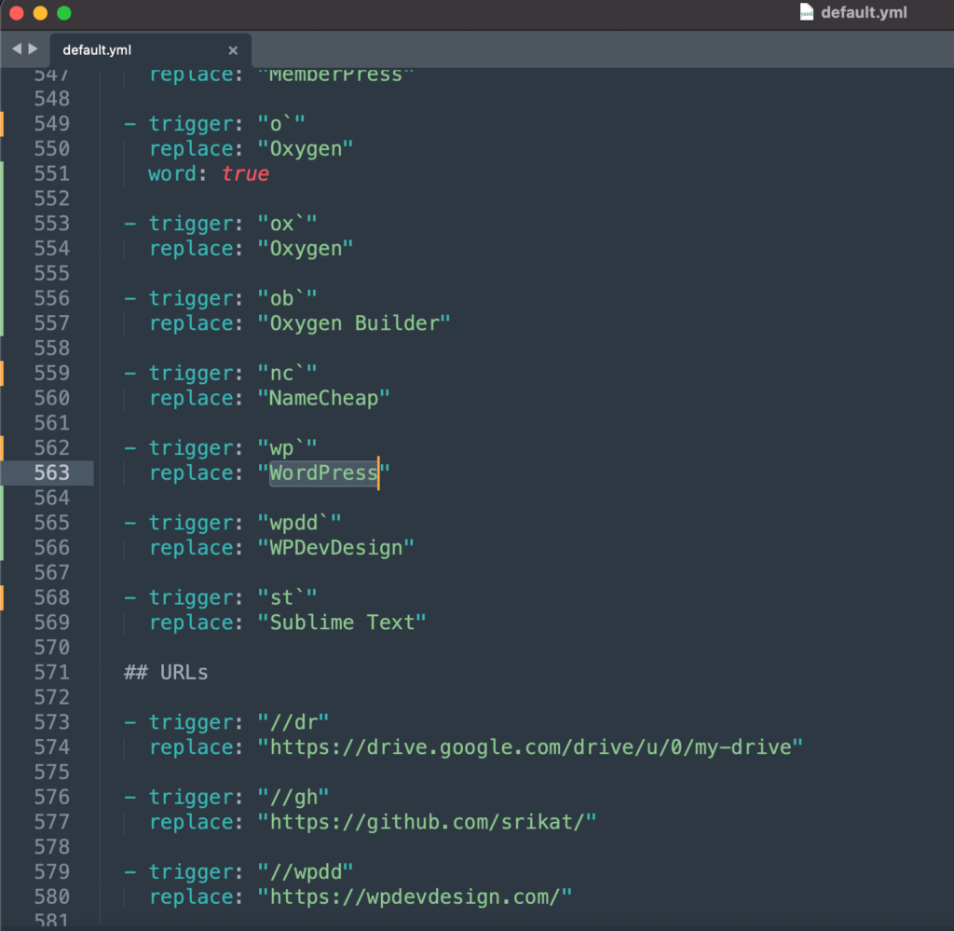Viewport: 954px width, 931px height.
Task: Click the "NameCheap" replace value
Action: coord(323,399)
